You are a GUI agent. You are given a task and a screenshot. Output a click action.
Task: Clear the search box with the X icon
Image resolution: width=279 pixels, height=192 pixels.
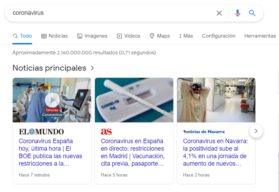(x=219, y=13)
